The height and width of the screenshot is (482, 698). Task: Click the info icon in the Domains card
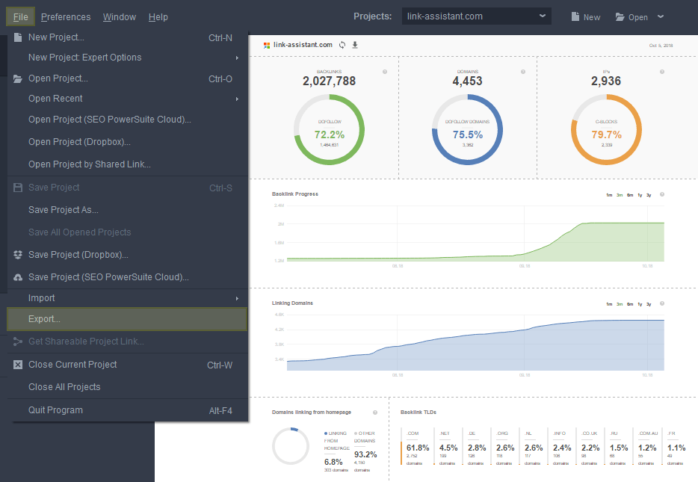tap(523, 72)
